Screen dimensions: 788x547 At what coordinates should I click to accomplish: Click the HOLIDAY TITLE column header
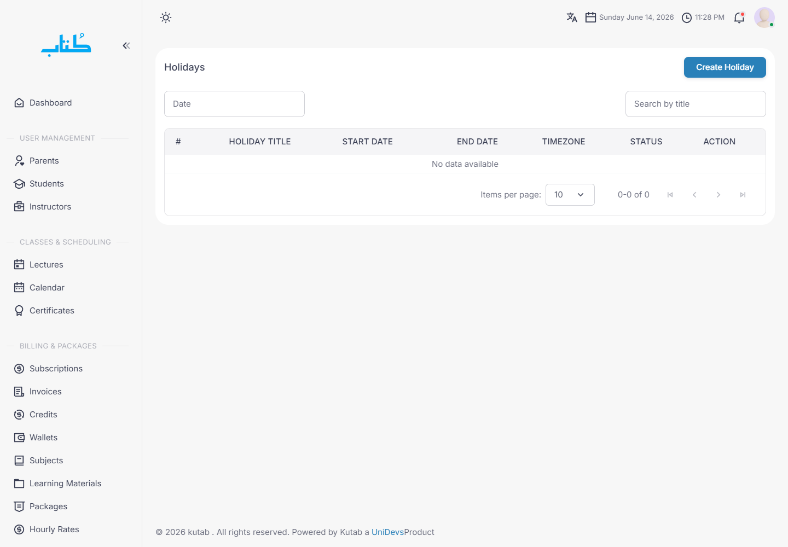(x=260, y=142)
